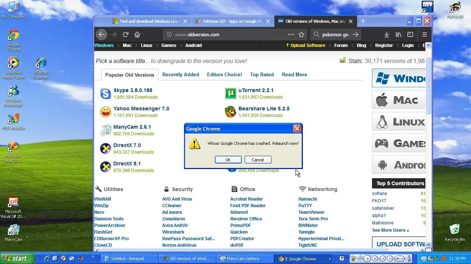Go back using the browser back arrow
This screenshot has height=264, width=471.
tap(102, 34)
